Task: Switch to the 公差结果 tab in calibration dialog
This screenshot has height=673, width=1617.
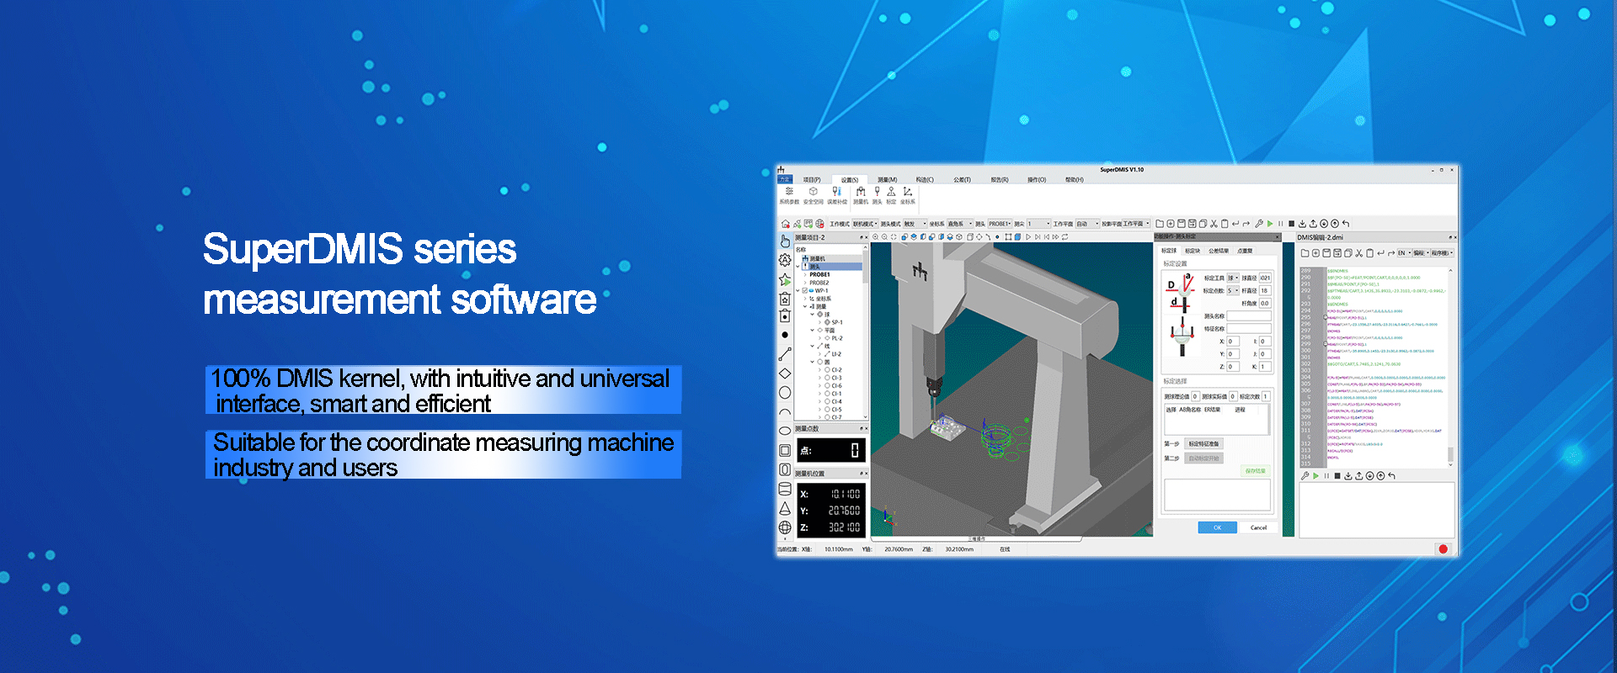Action: [x=1219, y=251]
